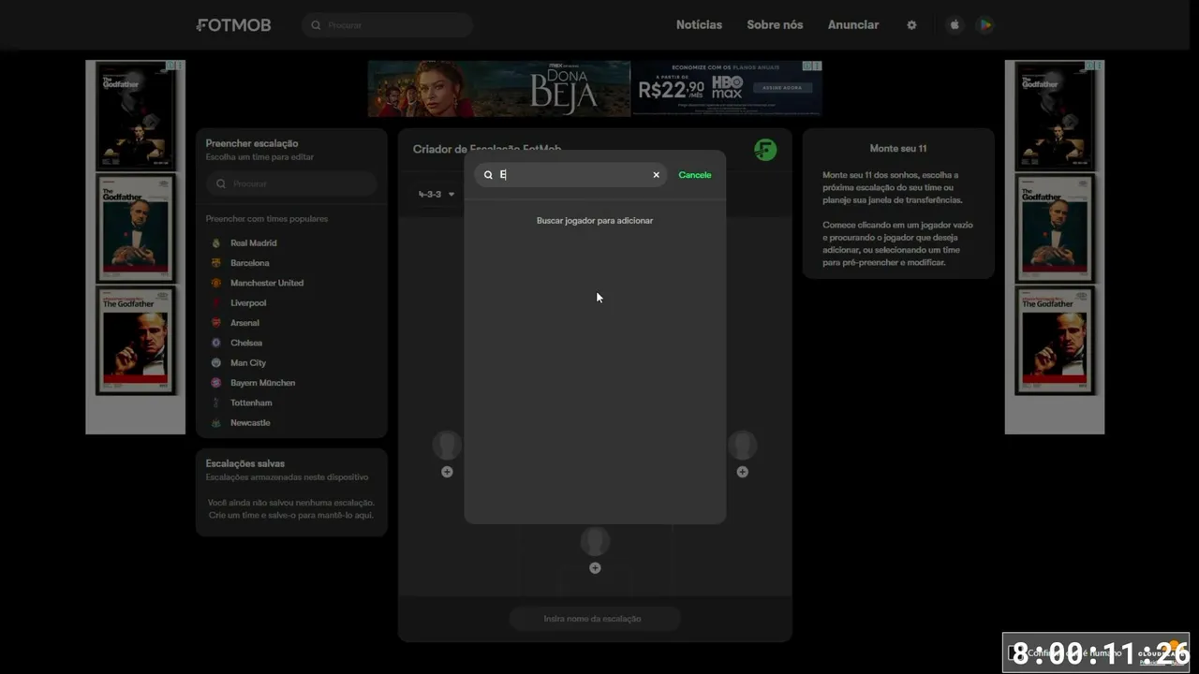Click the Preencher escalação heading
Screen dimensions: 1199x674
[x=252, y=143]
